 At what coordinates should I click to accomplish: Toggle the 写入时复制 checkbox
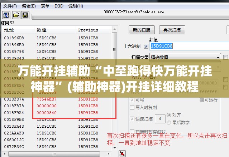click(x=132, y=108)
